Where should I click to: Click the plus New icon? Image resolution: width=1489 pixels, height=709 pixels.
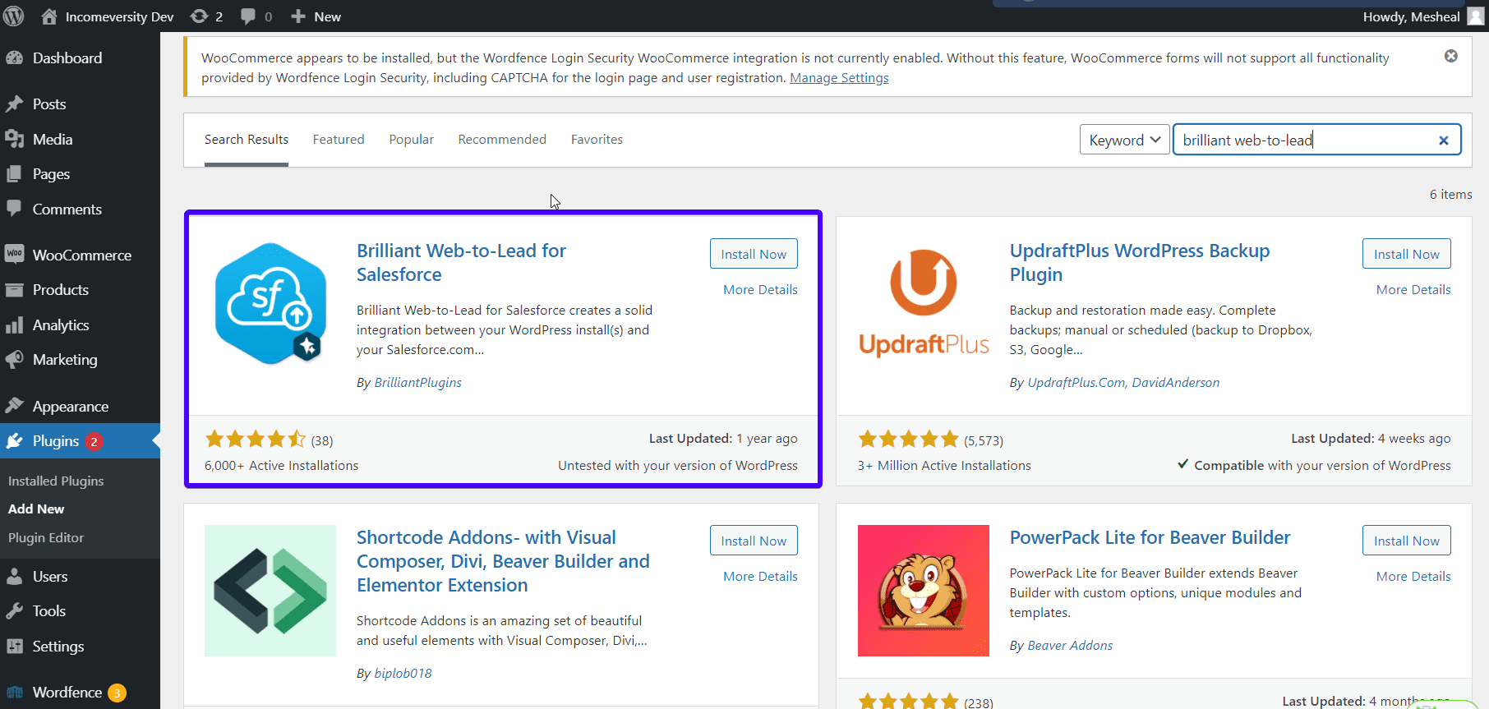pos(298,16)
